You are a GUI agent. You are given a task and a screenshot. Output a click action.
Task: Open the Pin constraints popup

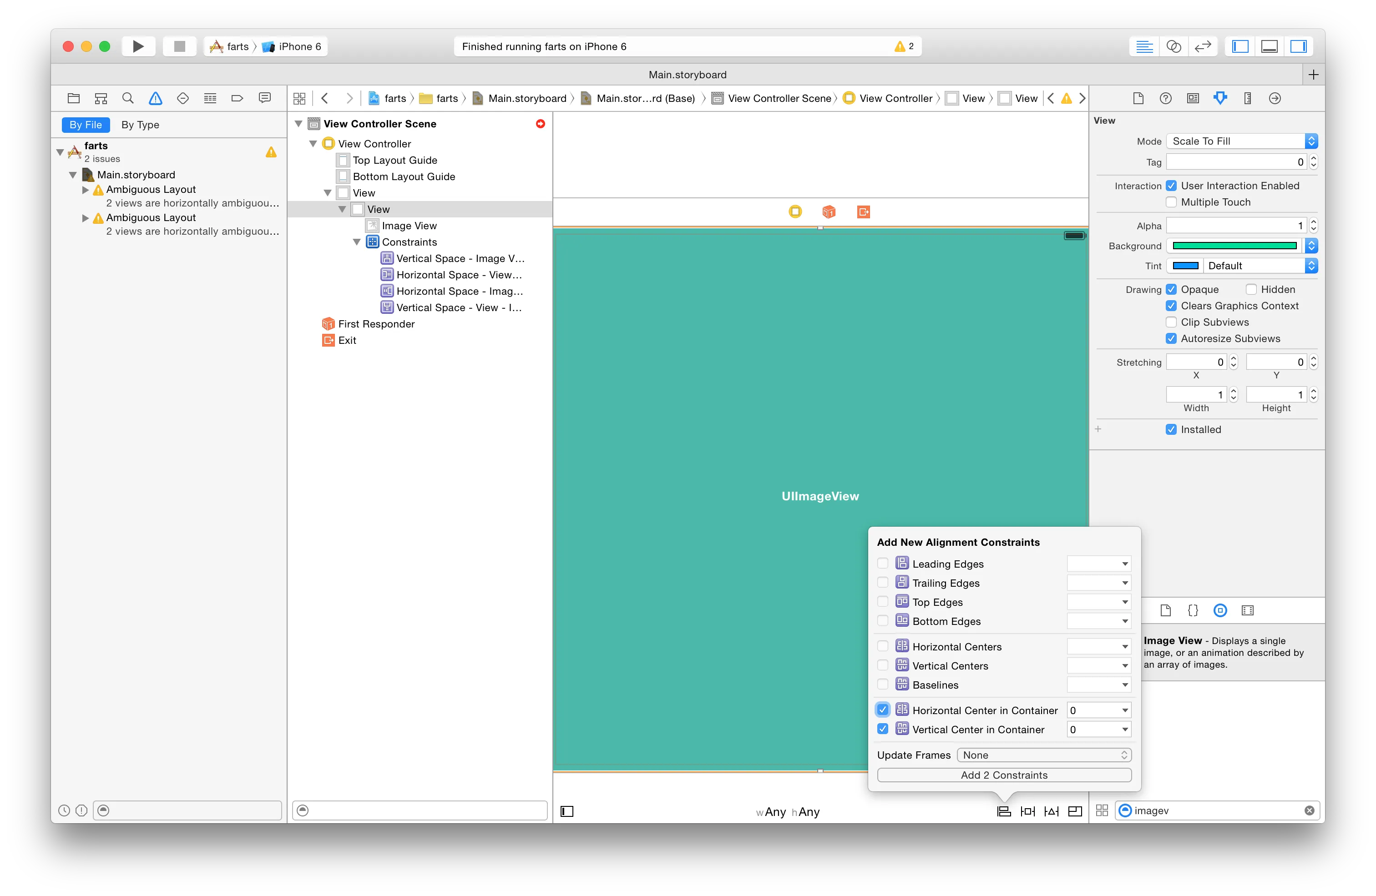[1028, 811]
